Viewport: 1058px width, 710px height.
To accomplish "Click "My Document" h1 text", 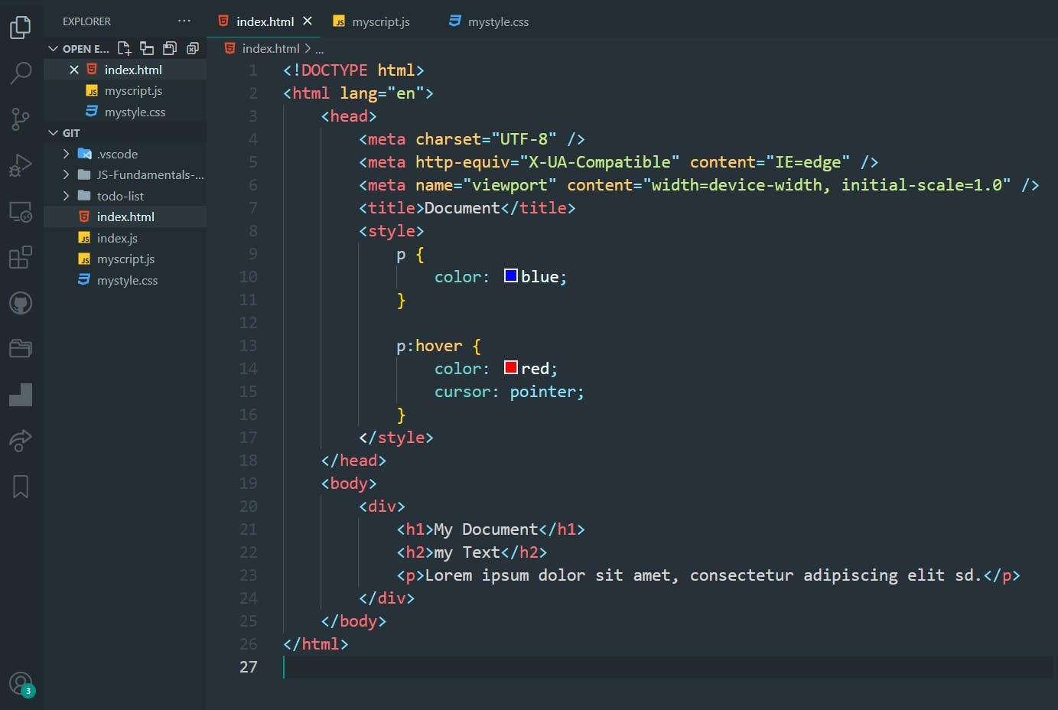I will pos(486,529).
